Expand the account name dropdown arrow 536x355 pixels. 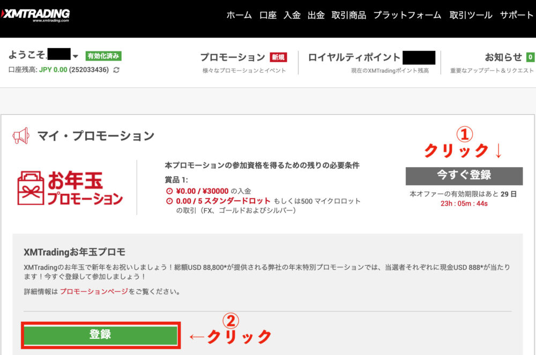76,57
